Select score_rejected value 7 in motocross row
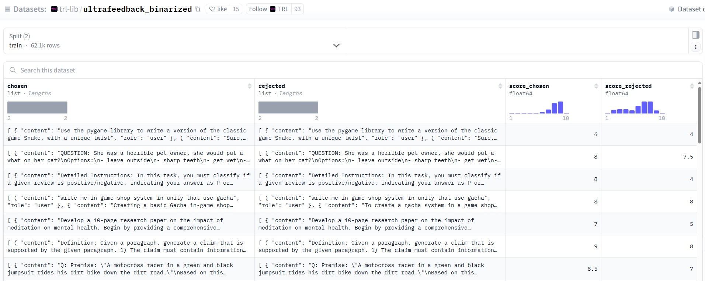The image size is (705, 281). click(691, 269)
